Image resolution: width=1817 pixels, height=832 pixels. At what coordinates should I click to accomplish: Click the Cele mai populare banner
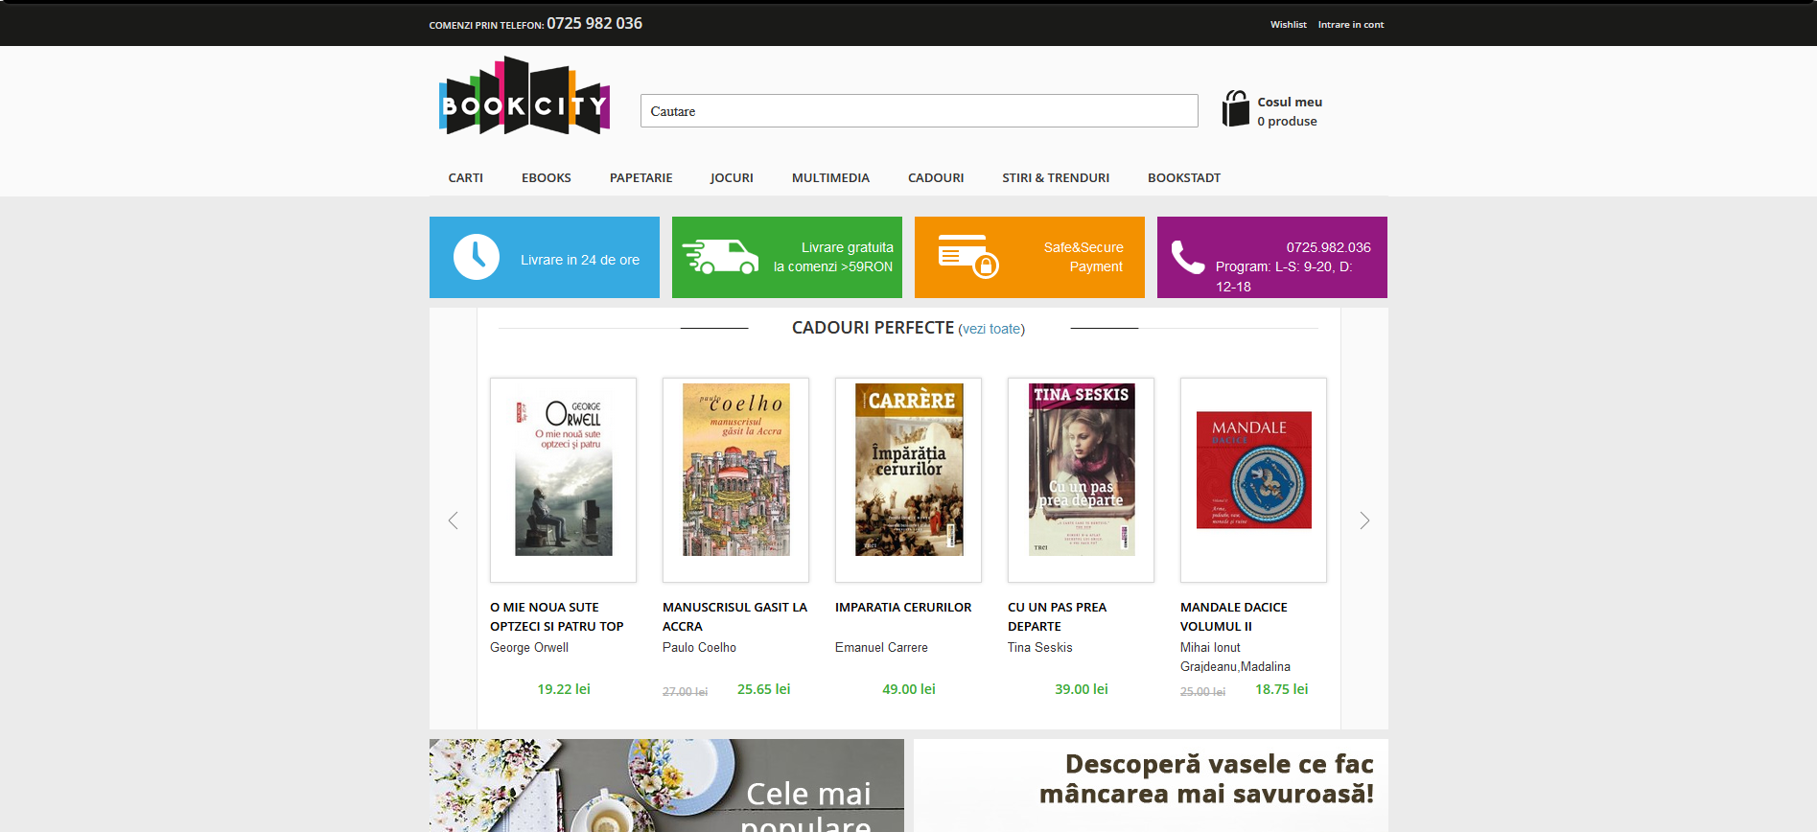coord(666,785)
